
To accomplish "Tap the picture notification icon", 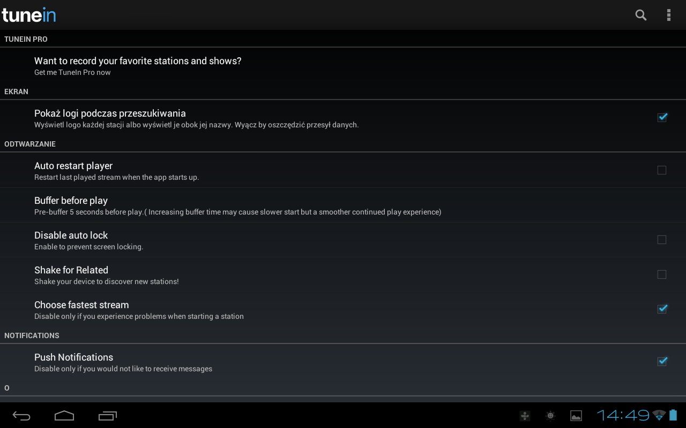I will [x=576, y=416].
